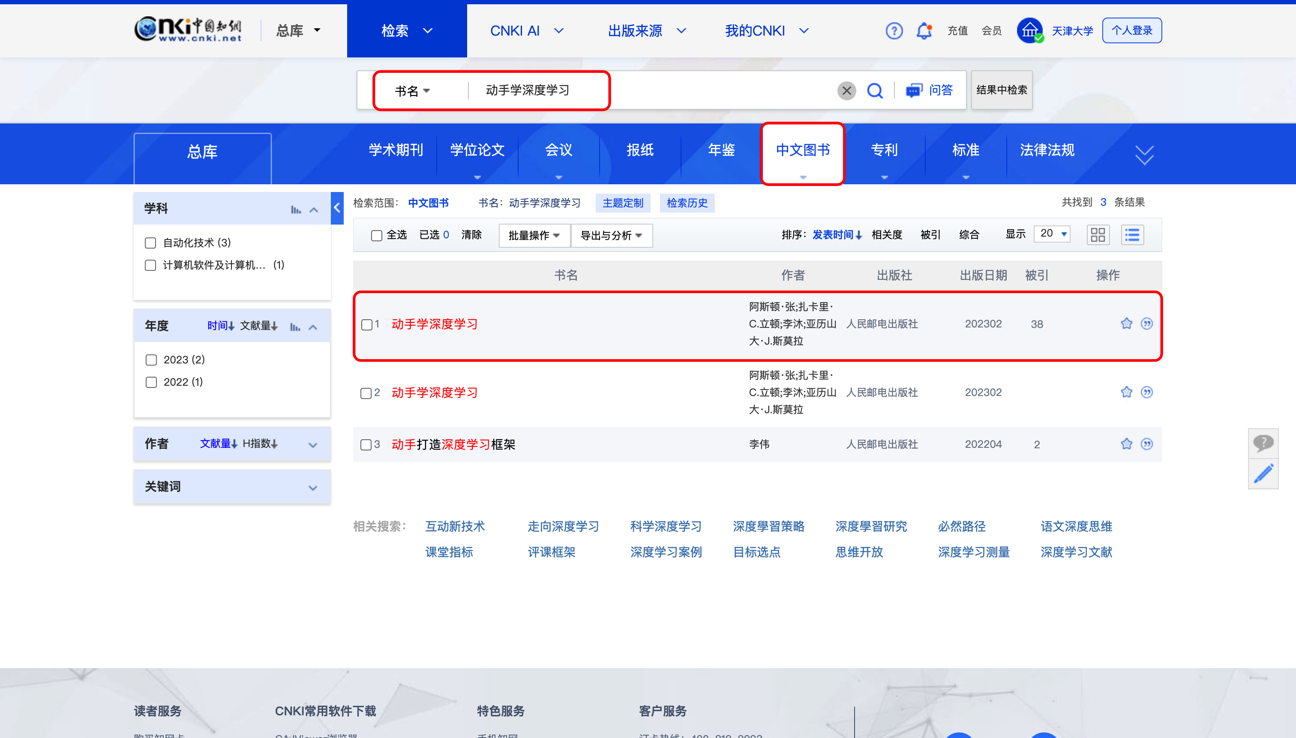The height and width of the screenshot is (738, 1296).
Task: Open the 书名 search field dropdown
Action: point(413,91)
